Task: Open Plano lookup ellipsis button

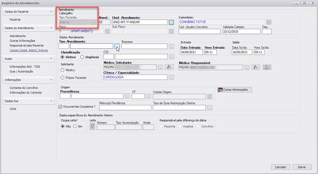Action: (x=107, y=31)
